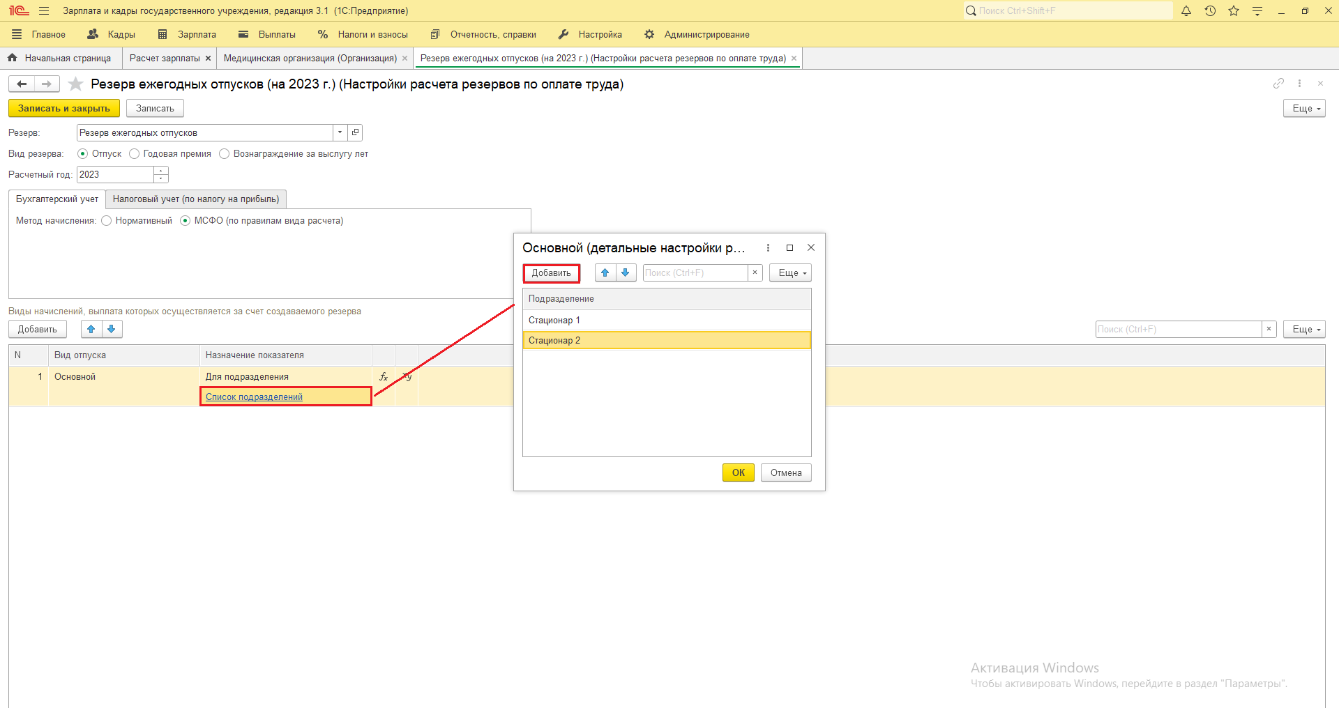1339x708 pixels.
Task: Switch to Налоговый учет tab
Action: [x=196, y=199]
